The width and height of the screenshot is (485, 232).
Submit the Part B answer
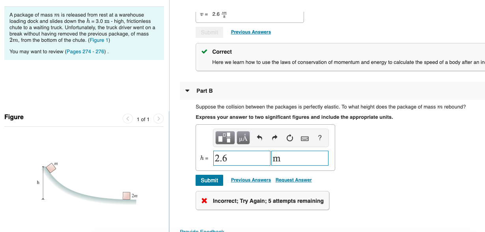tap(209, 180)
